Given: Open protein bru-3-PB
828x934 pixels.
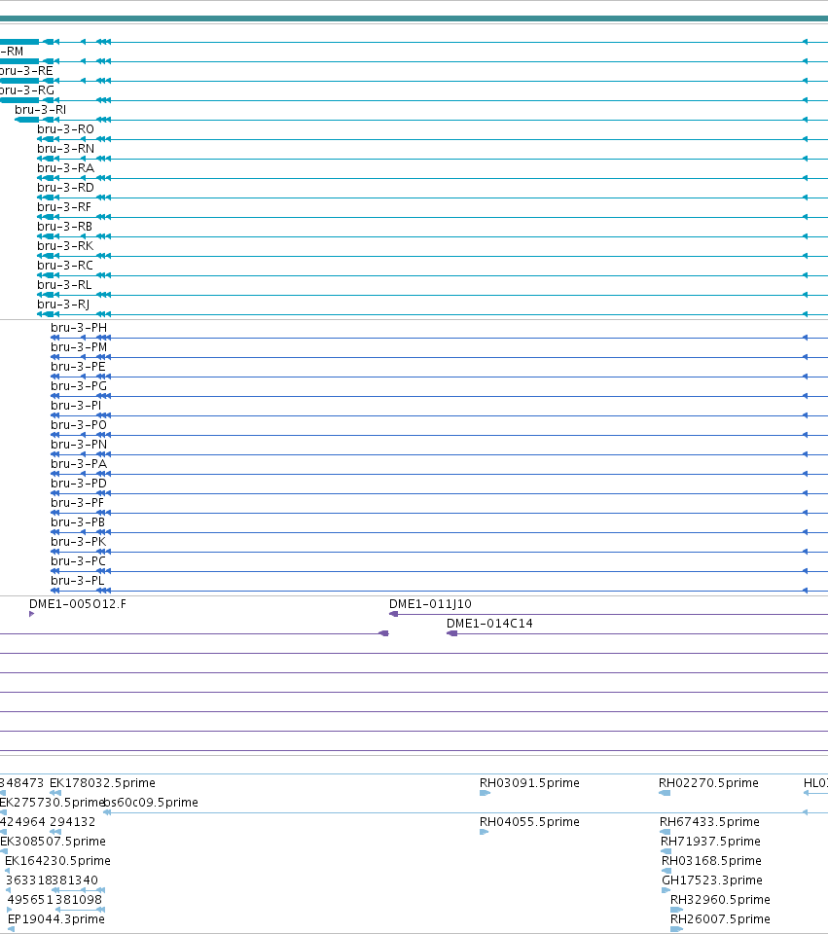Looking at the screenshot, I should pos(78,522).
